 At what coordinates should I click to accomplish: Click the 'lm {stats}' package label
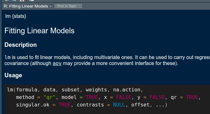pos(16,16)
